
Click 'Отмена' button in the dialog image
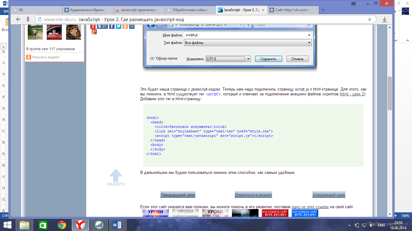tap(297, 59)
